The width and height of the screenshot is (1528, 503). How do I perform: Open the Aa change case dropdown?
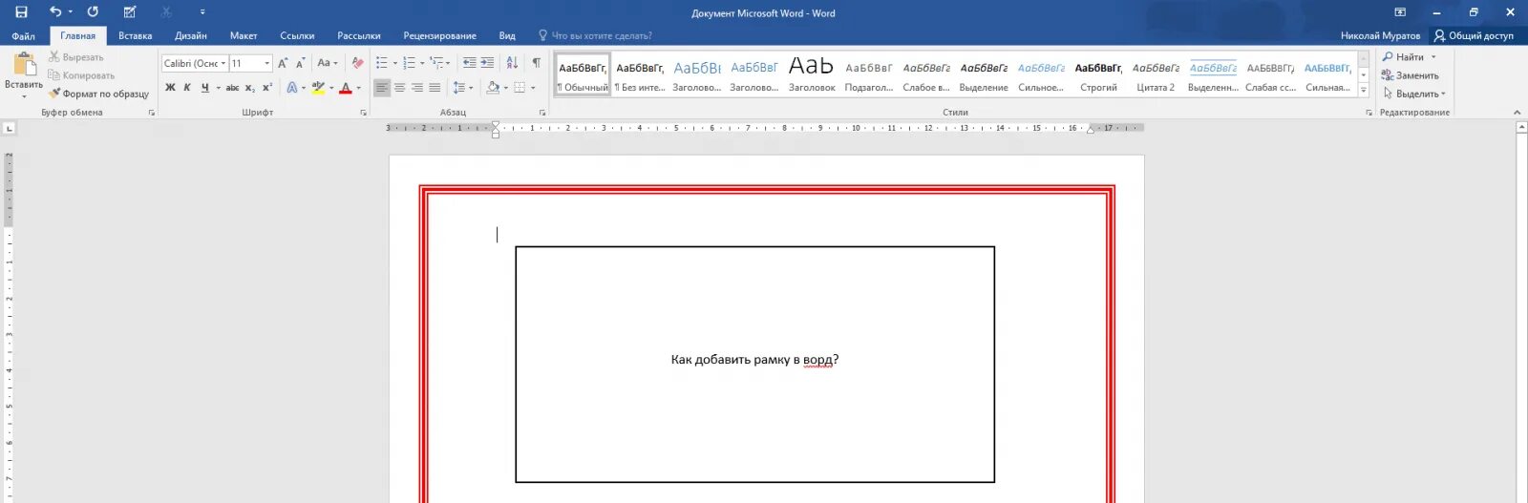[x=328, y=63]
